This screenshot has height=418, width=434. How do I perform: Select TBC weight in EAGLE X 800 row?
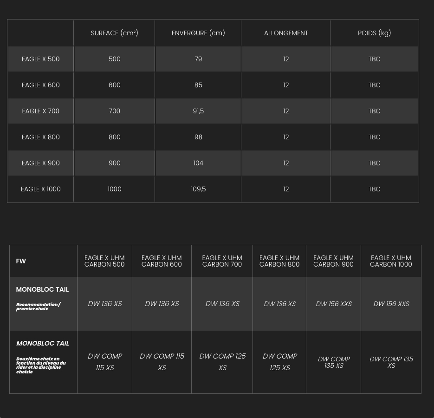[x=374, y=137]
